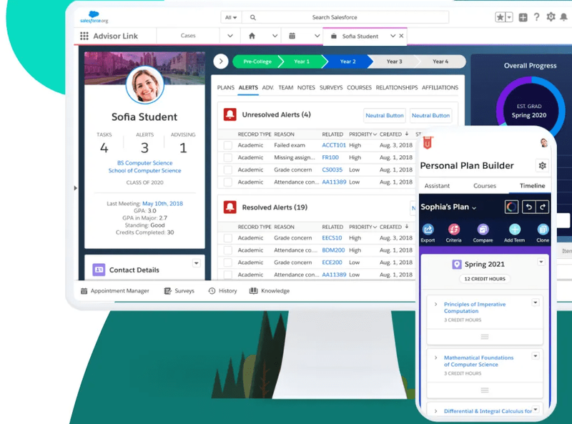Open History in the utility bar
The image size is (572, 424).
(x=222, y=291)
